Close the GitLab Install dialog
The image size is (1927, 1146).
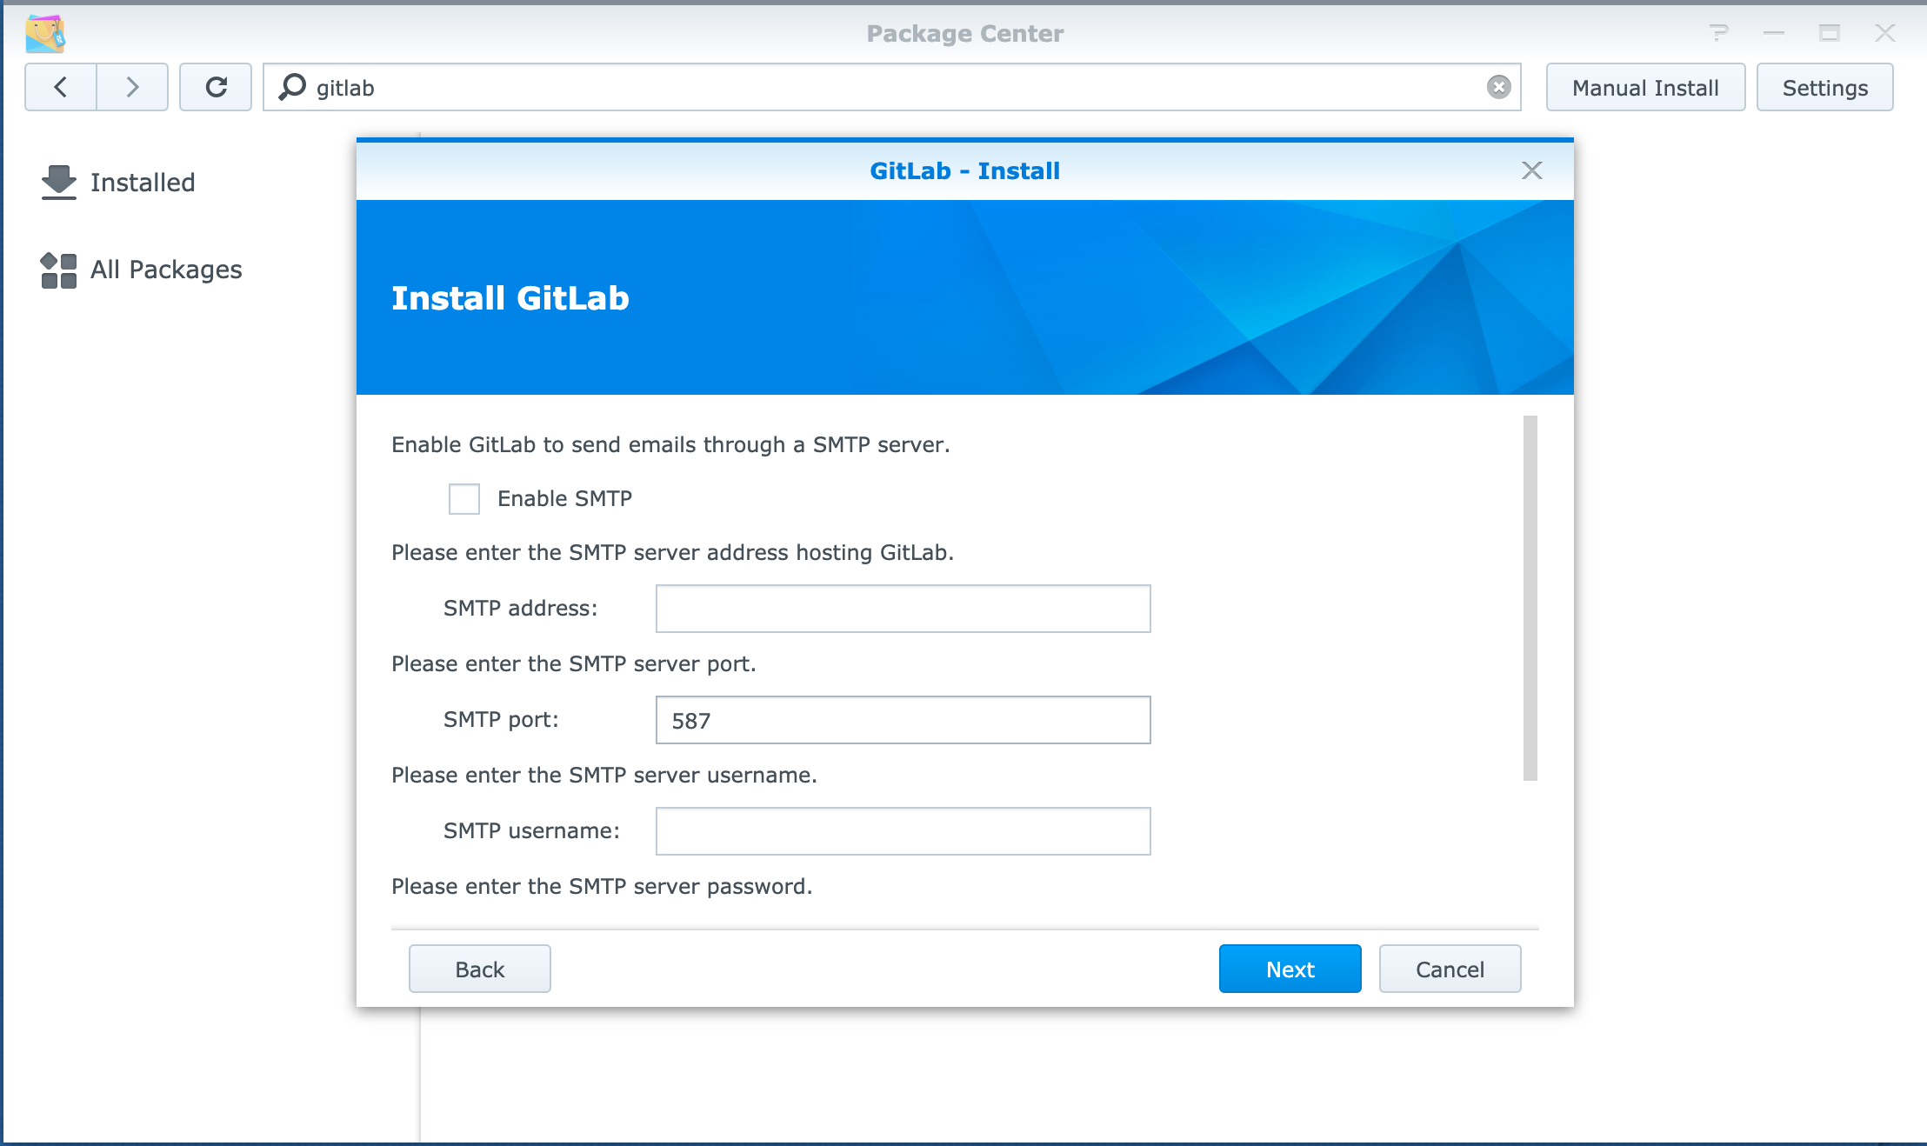1531,170
